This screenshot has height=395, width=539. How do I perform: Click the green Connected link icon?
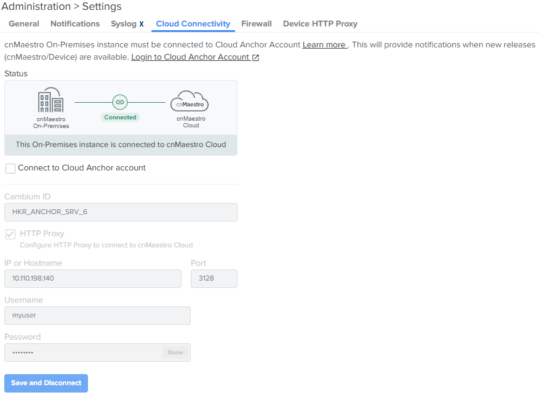pos(120,102)
